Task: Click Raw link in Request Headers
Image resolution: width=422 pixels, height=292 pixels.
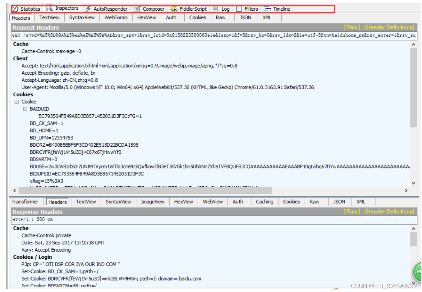Action: click(x=352, y=27)
